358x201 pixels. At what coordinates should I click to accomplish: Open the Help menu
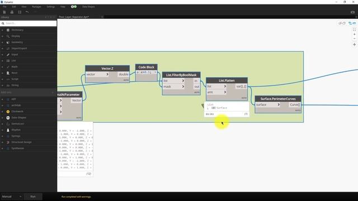pyautogui.click(x=63, y=7)
